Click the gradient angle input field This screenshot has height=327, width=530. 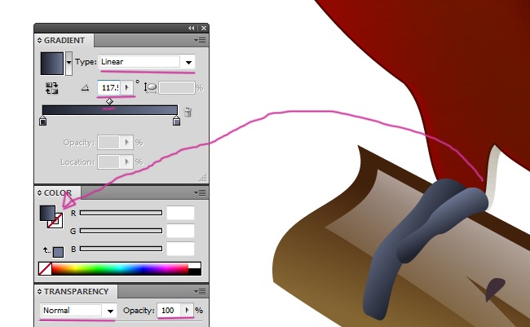pos(109,87)
